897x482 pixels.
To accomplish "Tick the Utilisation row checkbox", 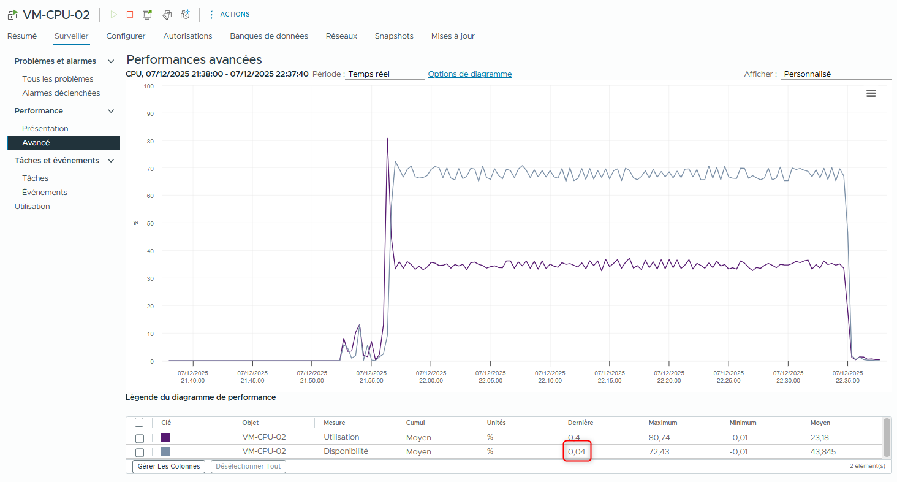I will (140, 438).
